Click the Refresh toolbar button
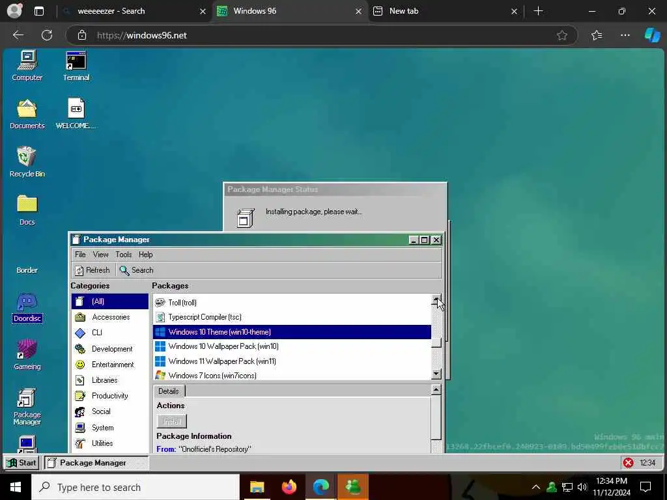The image size is (667, 500). [x=92, y=270]
